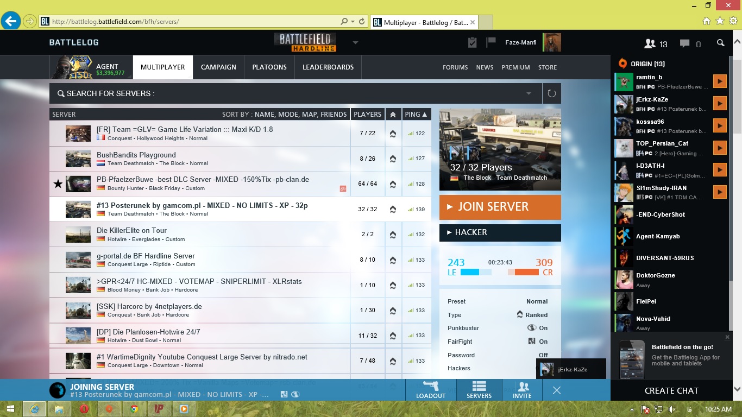This screenshot has height=417, width=742.
Task: Sort the server list by Ping
Action: point(416,115)
